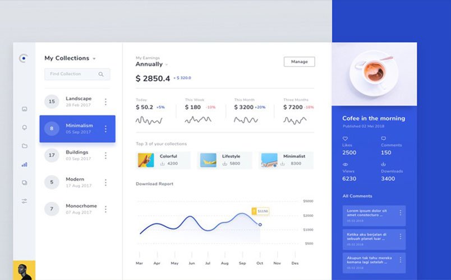Open the Lifestyle top collection card
The height and width of the screenshot is (280, 451).
point(225,160)
